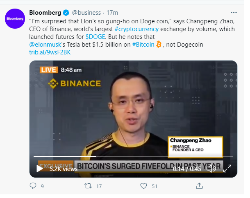Open the @elonmusk mention link

(x=45, y=45)
